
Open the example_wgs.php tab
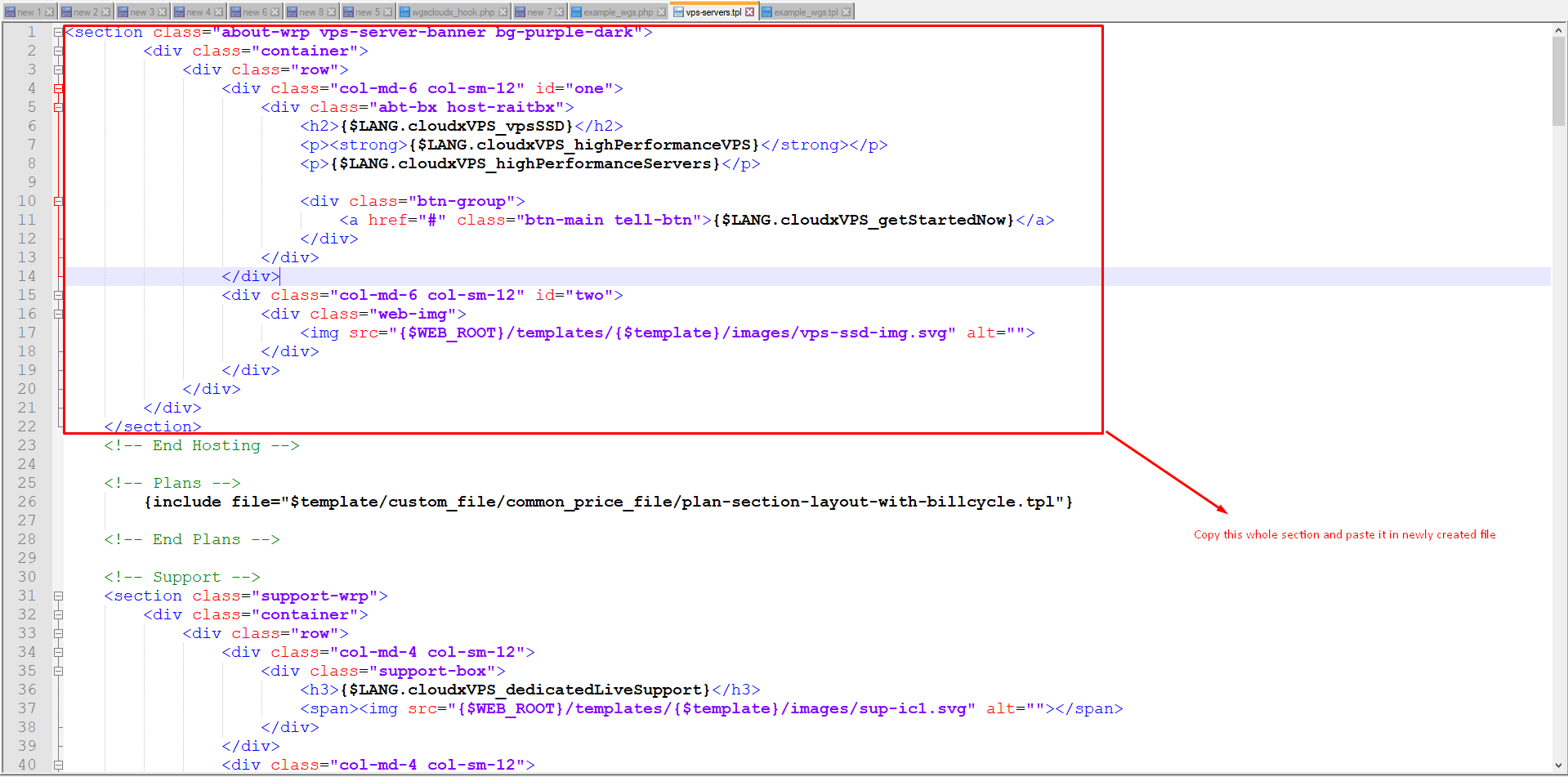point(618,12)
